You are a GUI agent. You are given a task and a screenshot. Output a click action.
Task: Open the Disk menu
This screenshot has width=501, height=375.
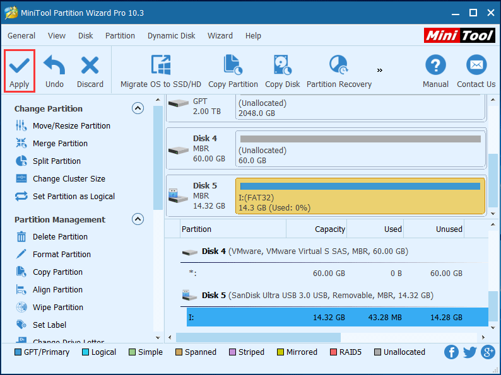pyautogui.click(x=86, y=35)
